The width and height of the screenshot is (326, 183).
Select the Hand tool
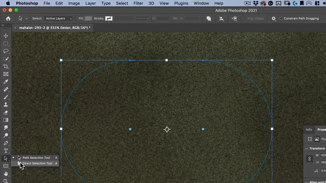[x=6, y=174]
